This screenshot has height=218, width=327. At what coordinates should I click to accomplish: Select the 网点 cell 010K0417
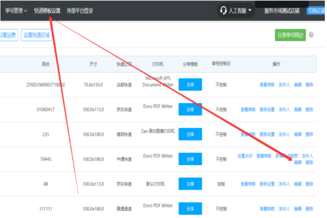(46, 109)
